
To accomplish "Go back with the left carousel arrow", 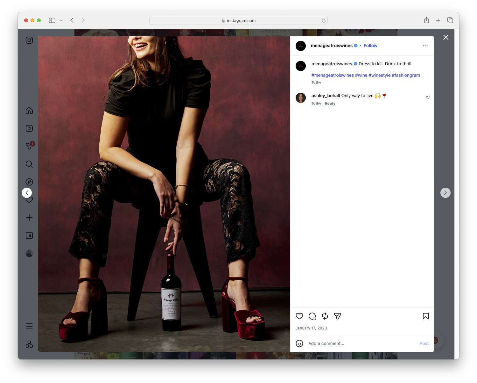I will coord(27,192).
